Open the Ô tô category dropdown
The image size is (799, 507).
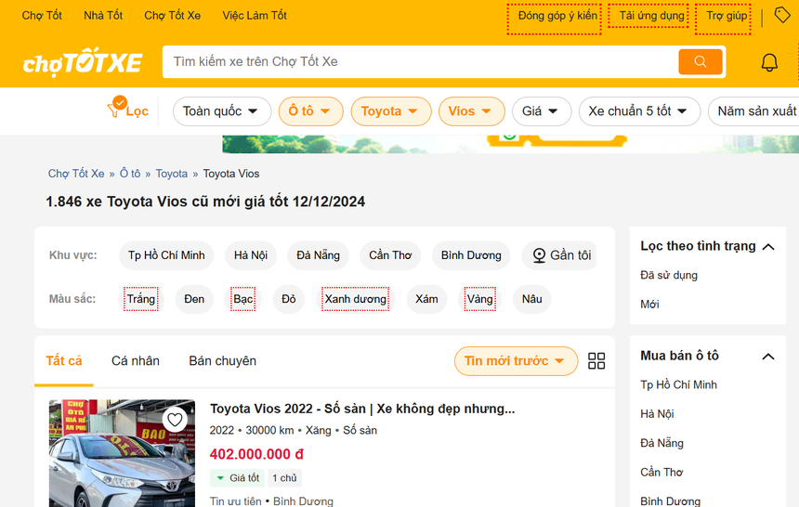[x=310, y=111]
